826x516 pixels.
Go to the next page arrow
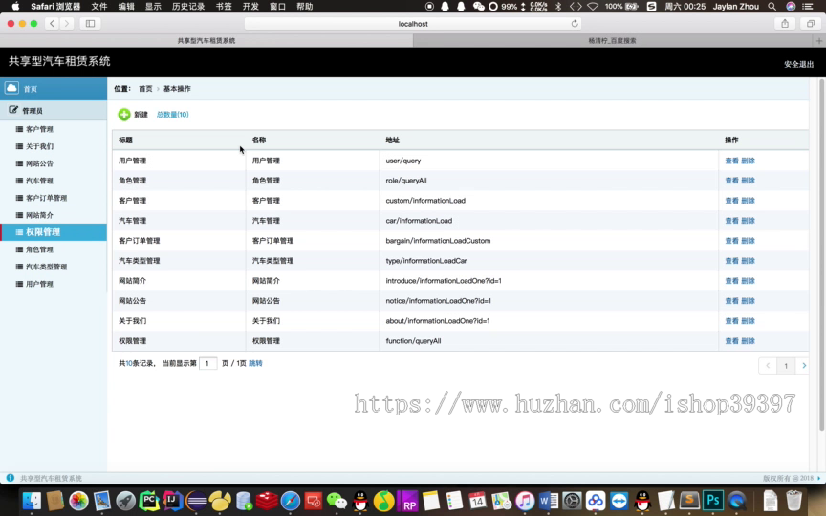click(x=803, y=365)
